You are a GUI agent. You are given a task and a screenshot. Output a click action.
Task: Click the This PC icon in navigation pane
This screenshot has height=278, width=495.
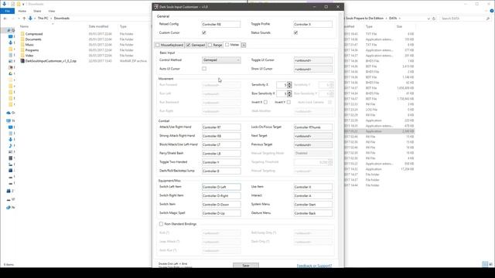pos(9,120)
